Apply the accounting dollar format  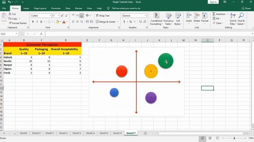pos(124,22)
